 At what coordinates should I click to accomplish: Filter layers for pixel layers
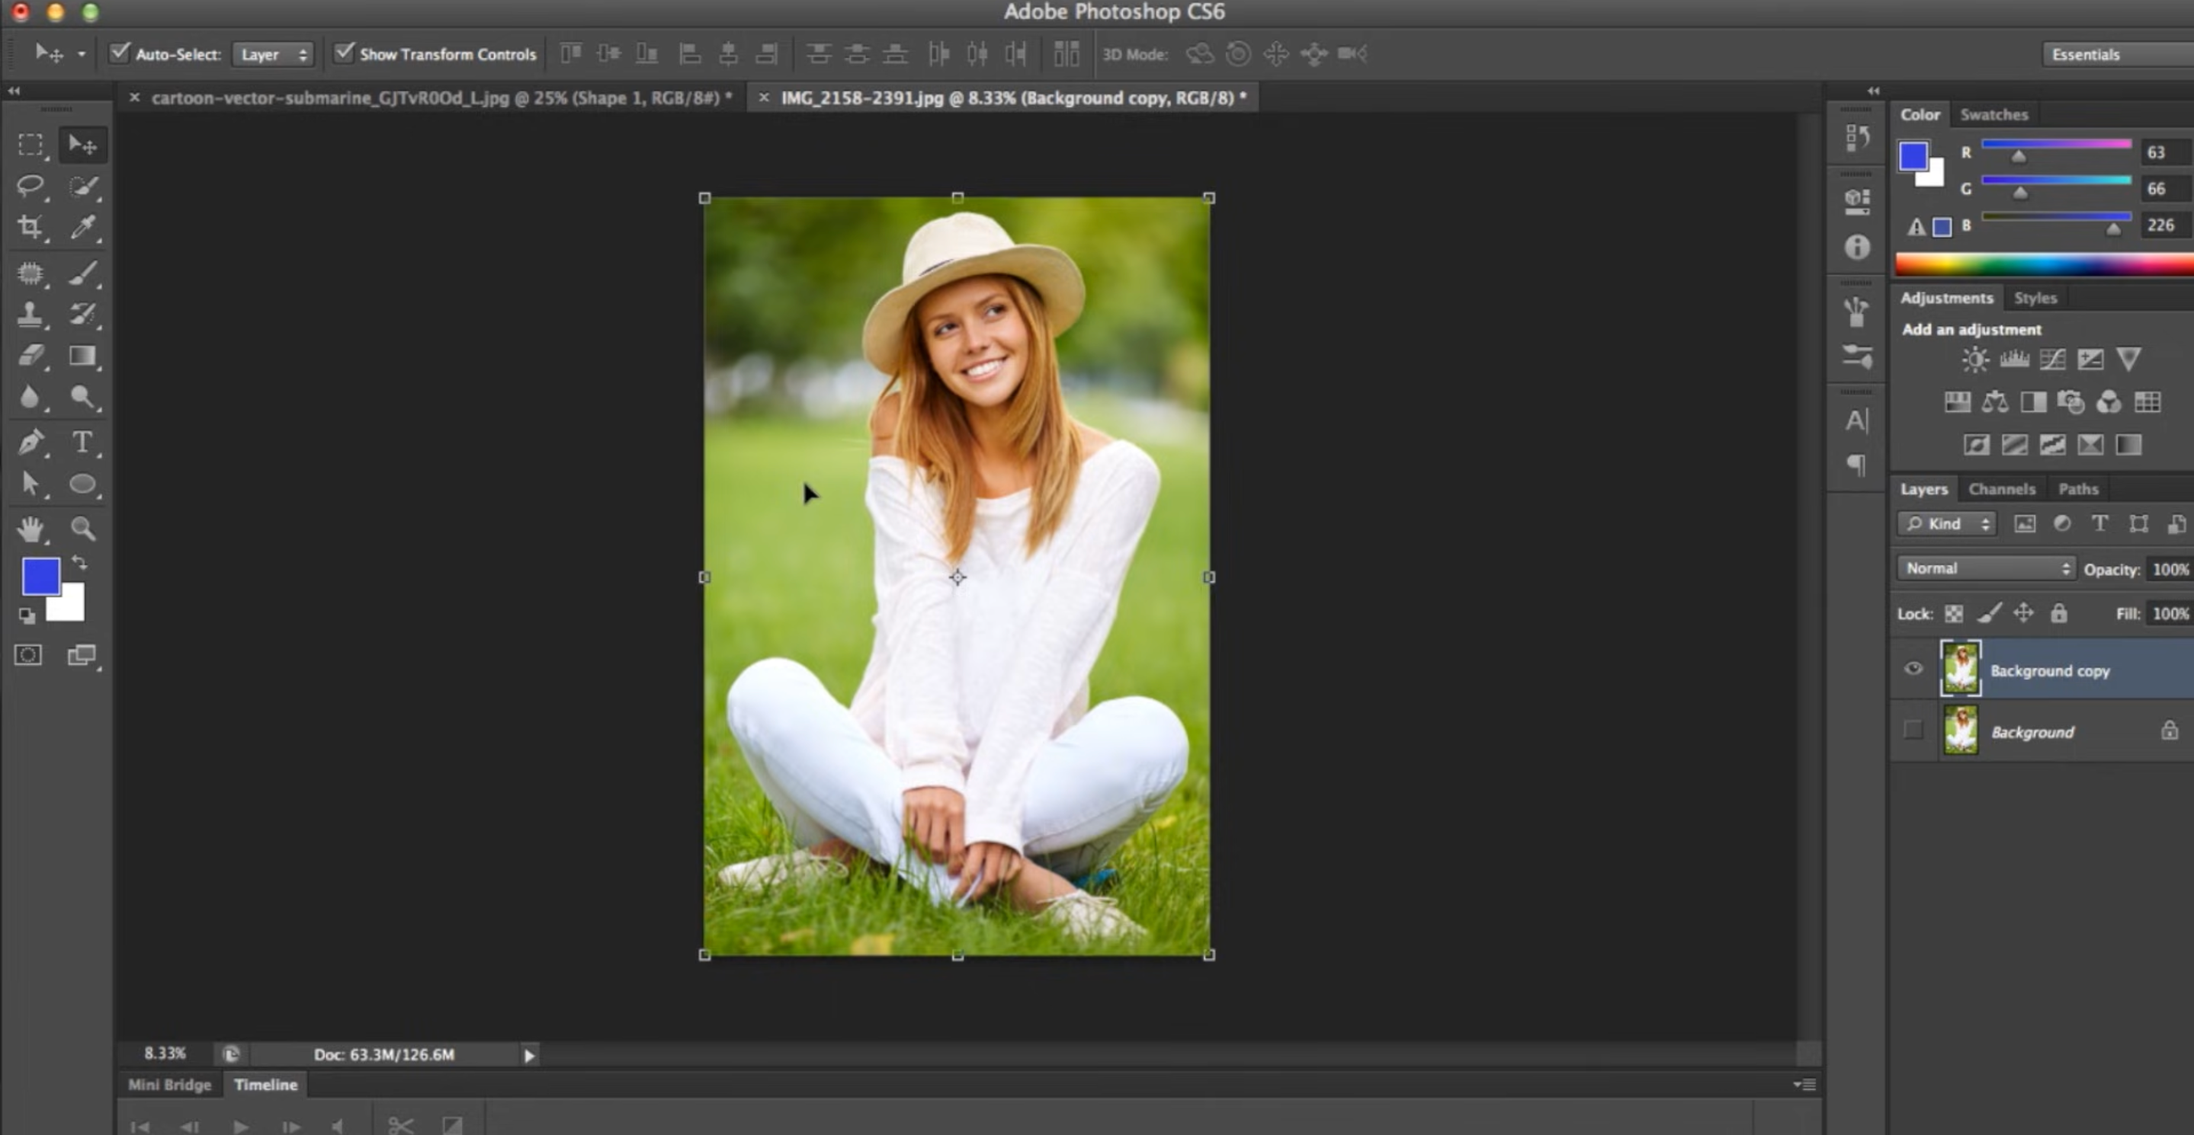tap(2025, 523)
